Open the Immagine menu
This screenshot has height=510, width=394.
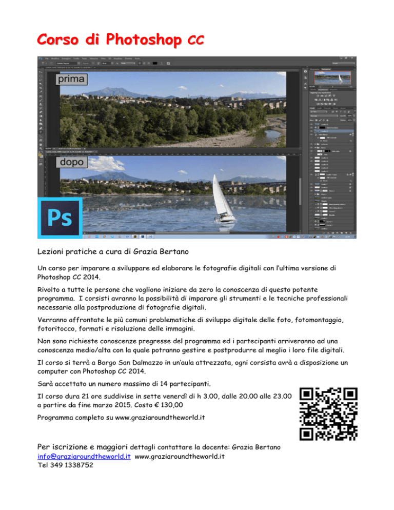[65, 58]
